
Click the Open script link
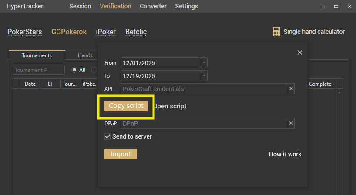point(170,106)
